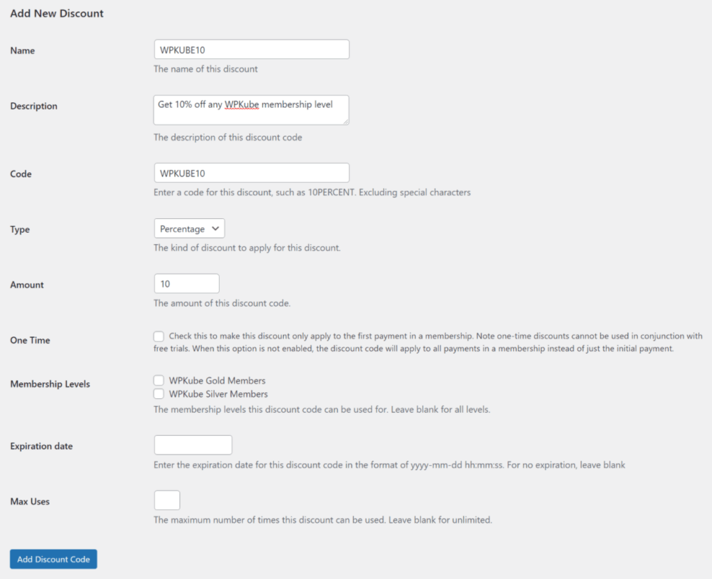Focus the Description text area
The image size is (712, 579).
(x=251, y=110)
